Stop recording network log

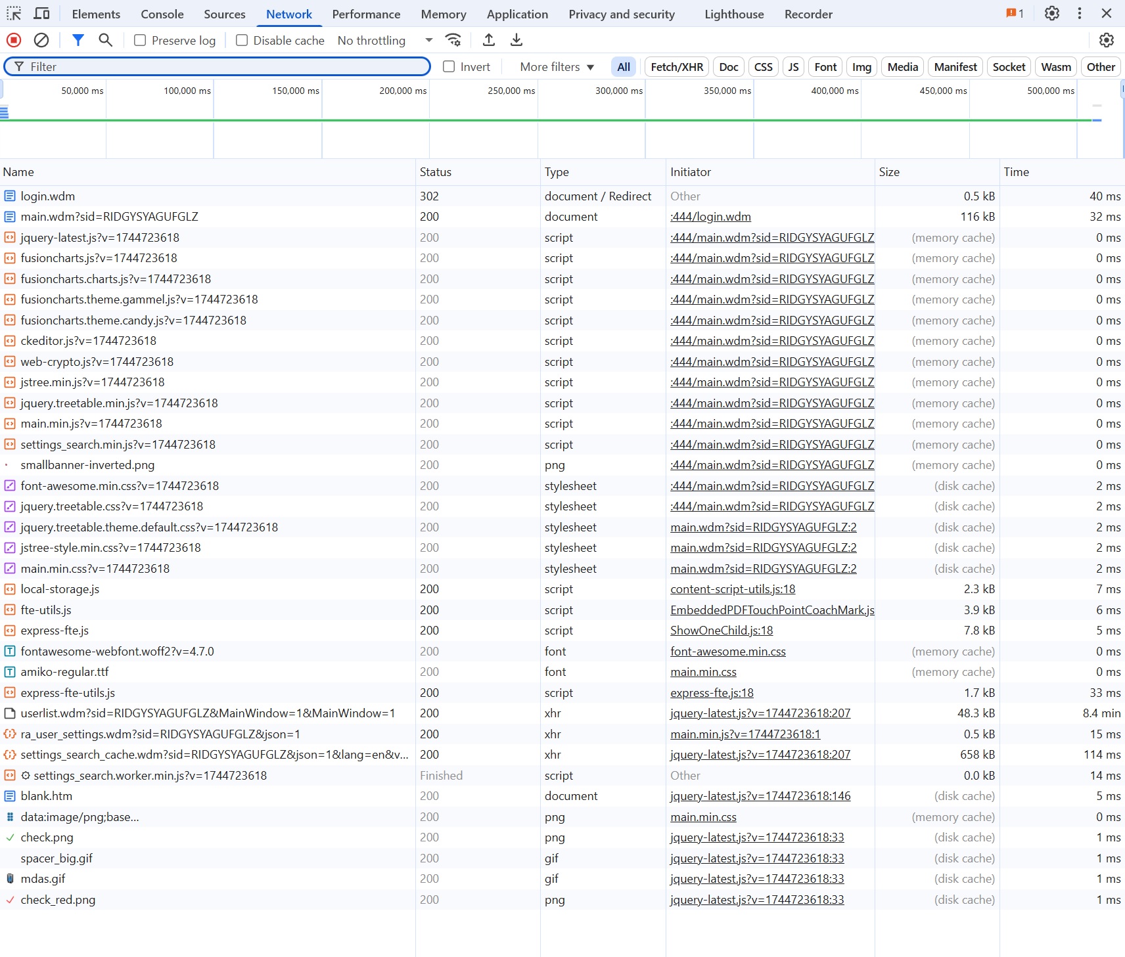tap(14, 40)
